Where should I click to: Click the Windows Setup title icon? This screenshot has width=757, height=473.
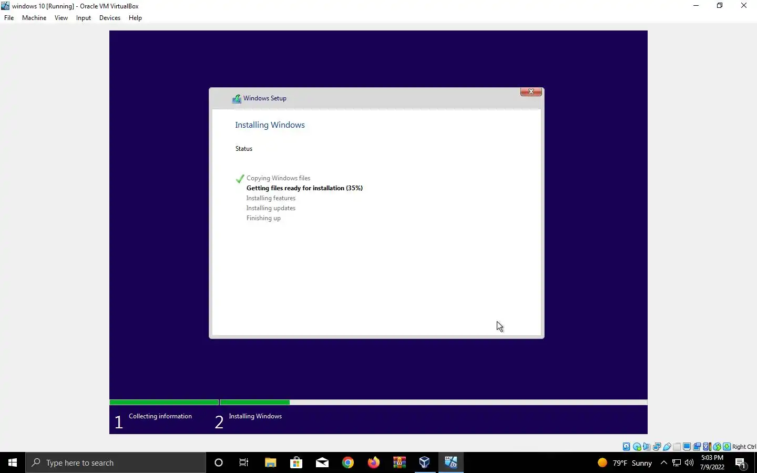[237, 98]
